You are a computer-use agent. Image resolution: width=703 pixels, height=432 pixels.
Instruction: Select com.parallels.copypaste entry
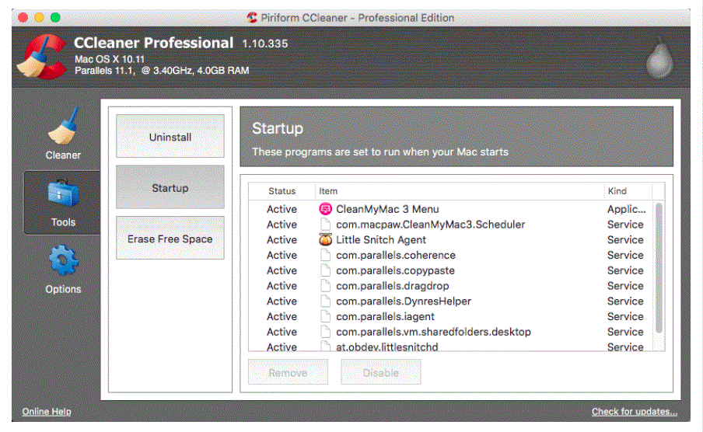pos(451,270)
